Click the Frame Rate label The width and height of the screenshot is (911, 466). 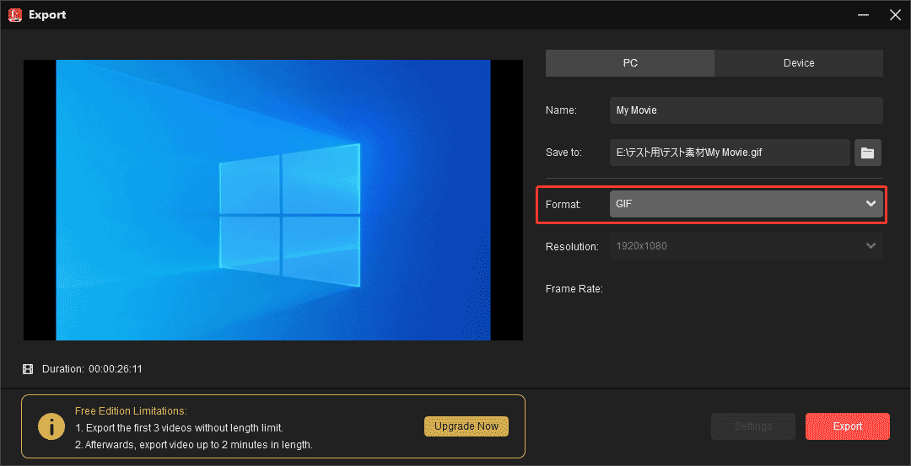(x=574, y=289)
